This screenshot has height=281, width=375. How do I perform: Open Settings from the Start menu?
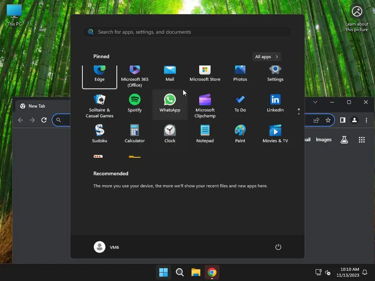(x=275, y=74)
